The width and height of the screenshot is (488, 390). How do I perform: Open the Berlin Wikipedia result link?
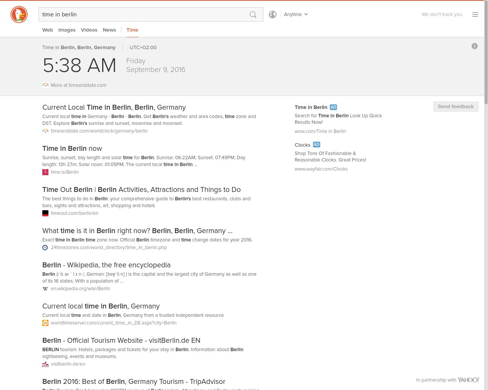[106, 265]
